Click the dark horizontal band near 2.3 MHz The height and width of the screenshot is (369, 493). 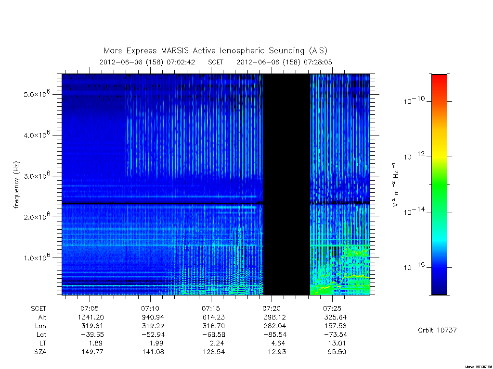pyautogui.click(x=162, y=204)
